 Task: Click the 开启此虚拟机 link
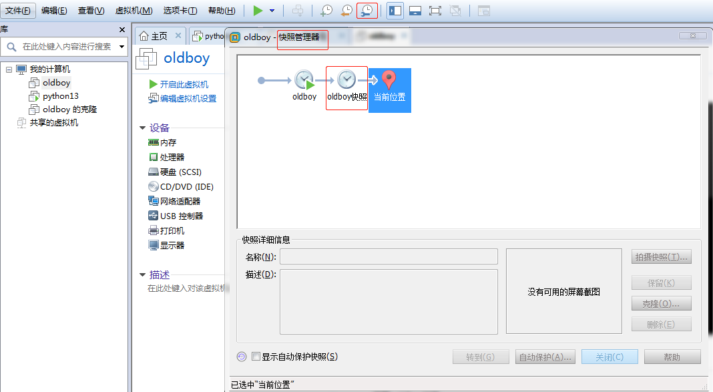click(184, 84)
